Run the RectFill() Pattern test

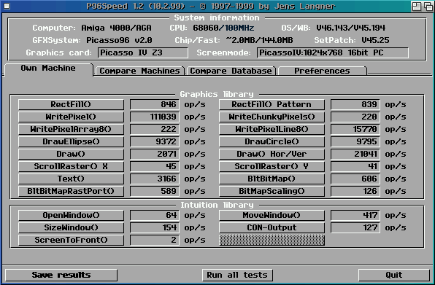272,104
